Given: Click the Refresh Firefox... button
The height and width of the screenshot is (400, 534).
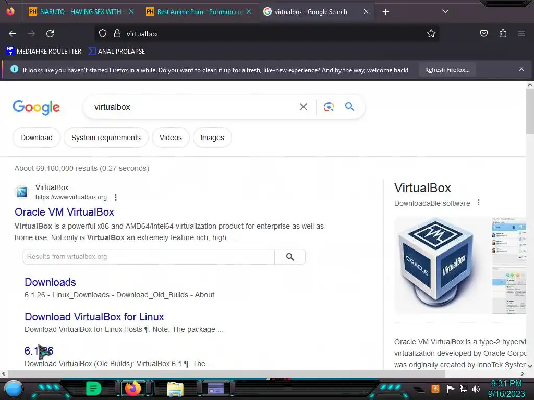Looking at the screenshot, I should 447,70.
